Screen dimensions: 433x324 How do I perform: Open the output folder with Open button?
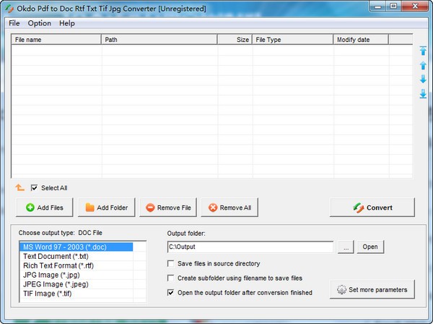(370, 247)
